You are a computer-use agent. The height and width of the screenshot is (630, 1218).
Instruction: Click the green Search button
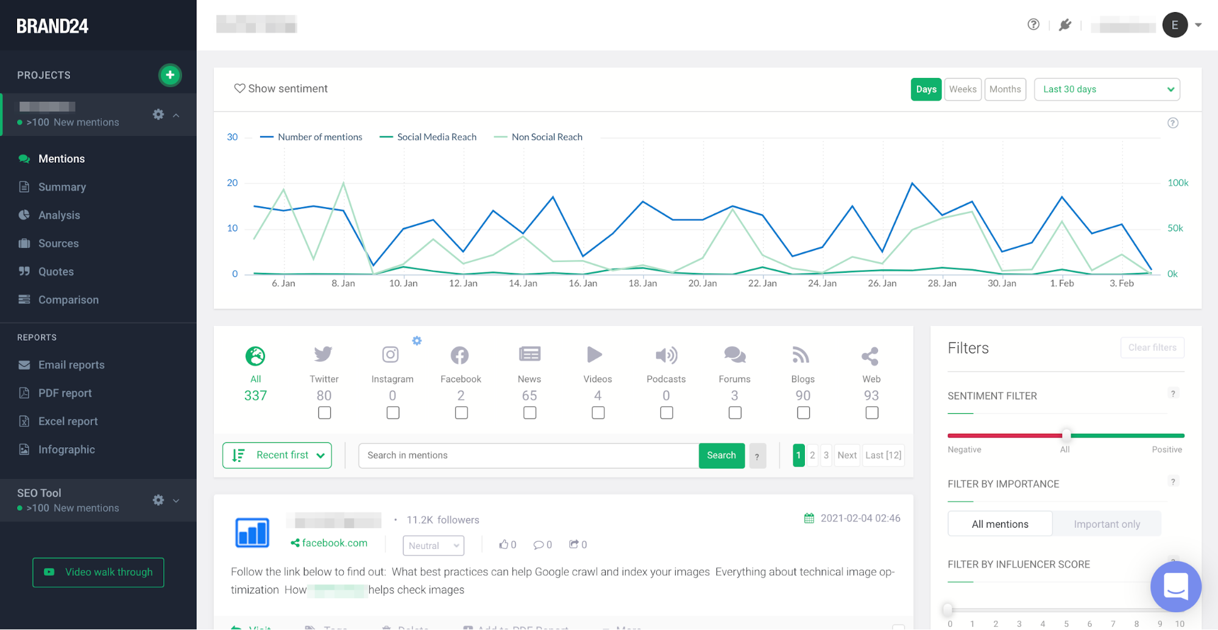[x=721, y=455]
